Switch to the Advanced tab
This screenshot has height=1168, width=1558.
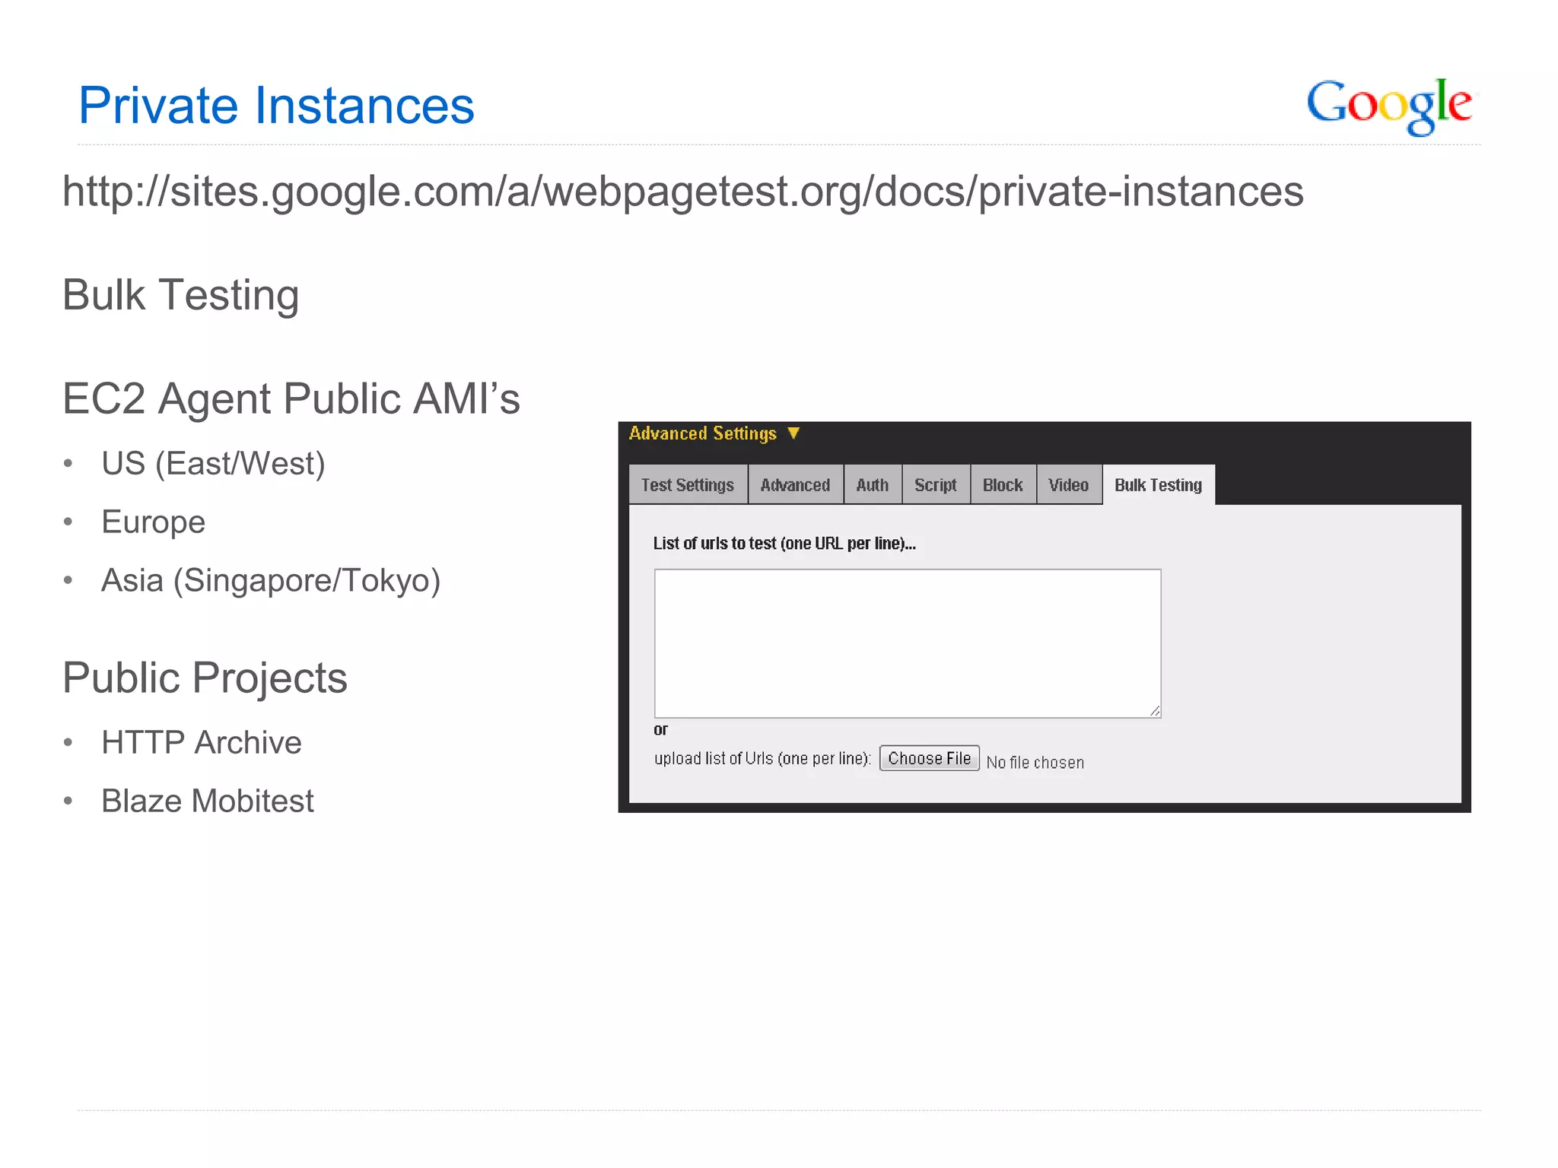pyautogui.click(x=795, y=485)
